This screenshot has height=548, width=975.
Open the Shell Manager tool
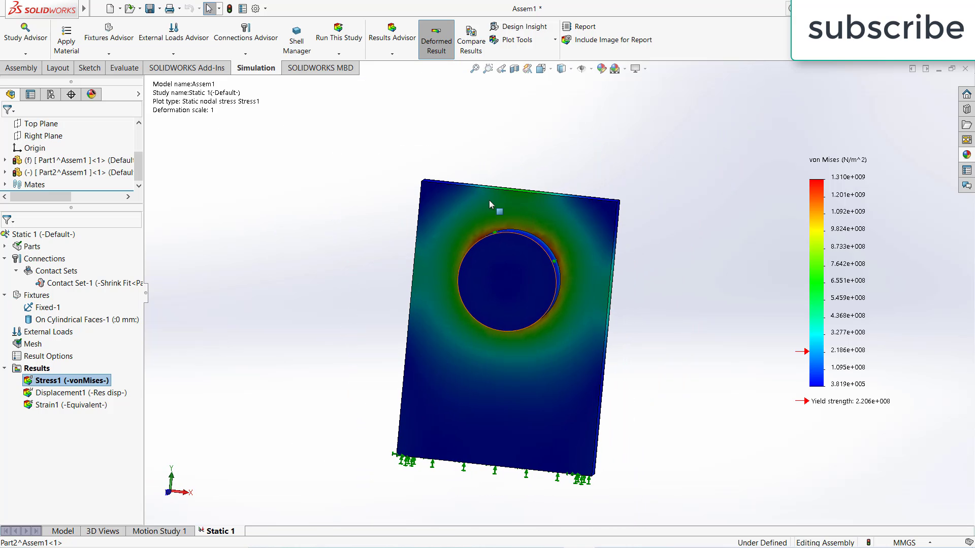coord(296,39)
